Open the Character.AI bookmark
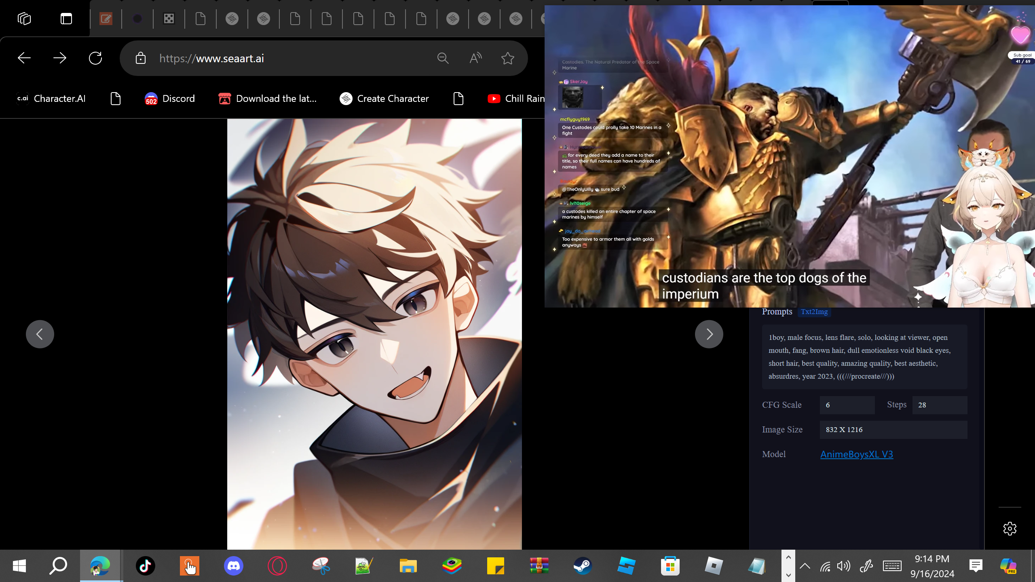This screenshot has width=1035, height=582. (x=51, y=99)
